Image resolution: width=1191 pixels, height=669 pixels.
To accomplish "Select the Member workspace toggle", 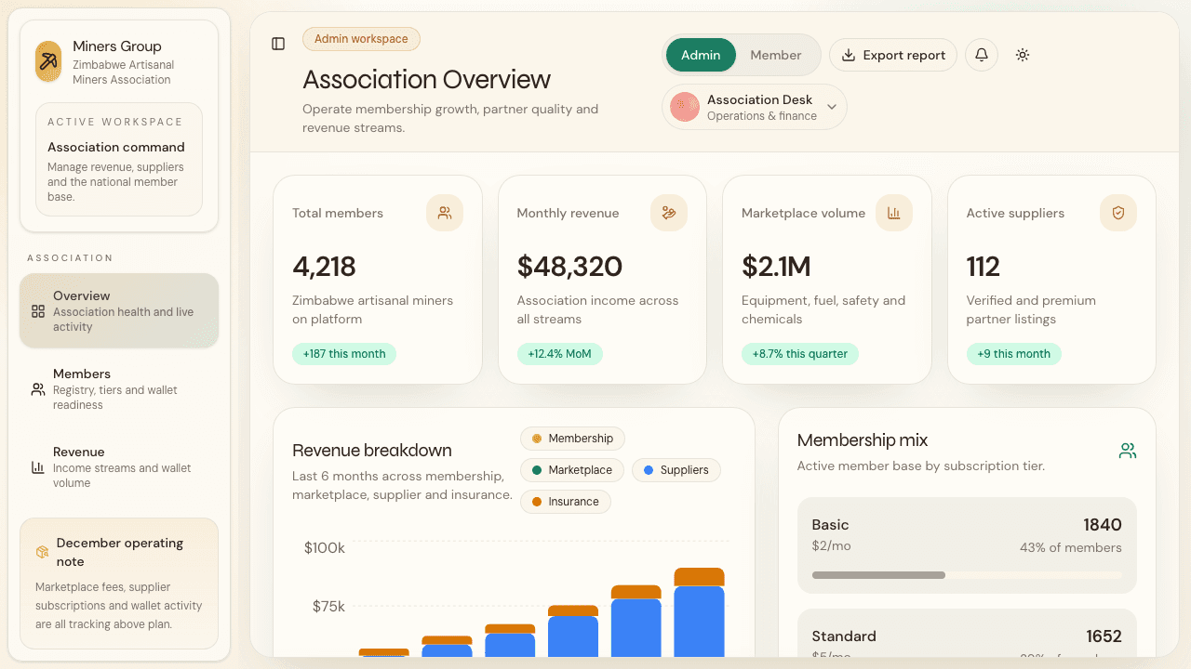I will (x=775, y=55).
